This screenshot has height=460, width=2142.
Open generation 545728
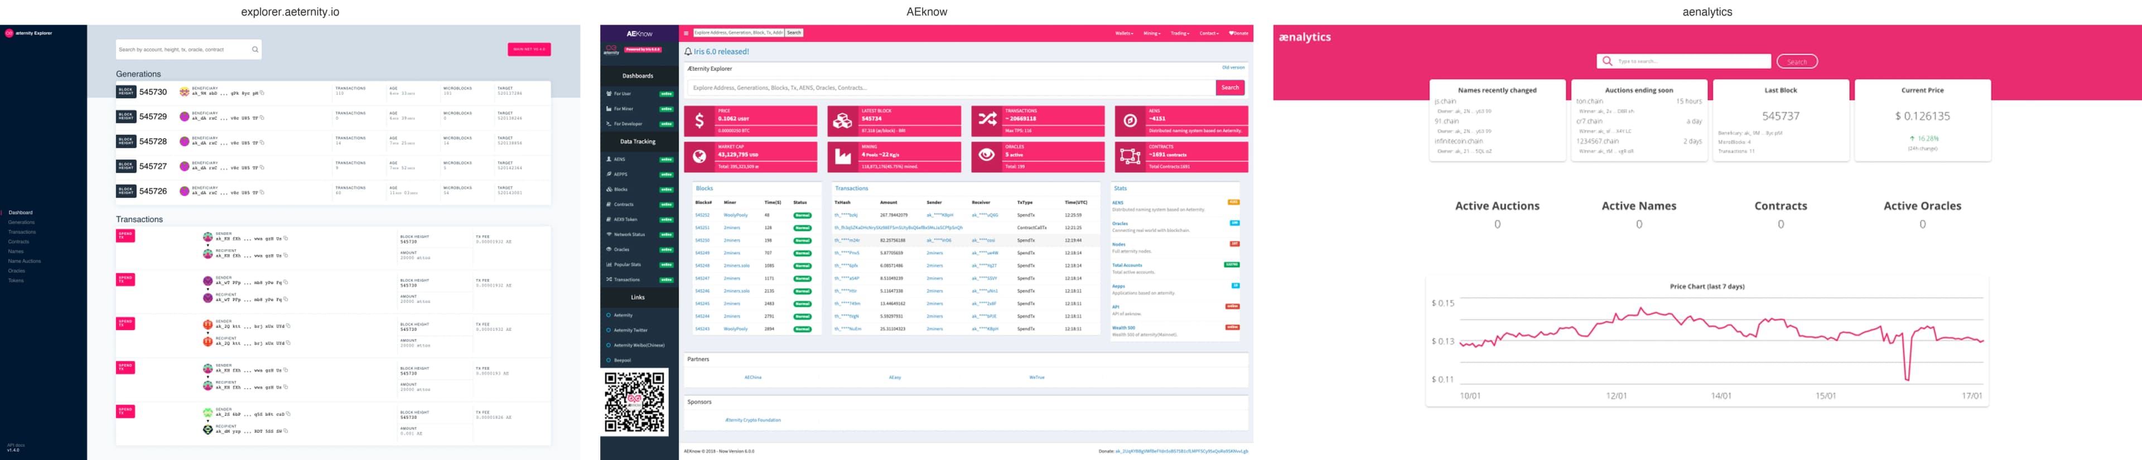153,142
